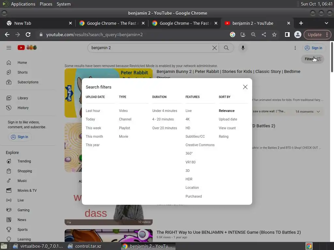Toggle the Chrome side panel icon
This screenshot has height=250, width=334.
(x=287, y=35)
